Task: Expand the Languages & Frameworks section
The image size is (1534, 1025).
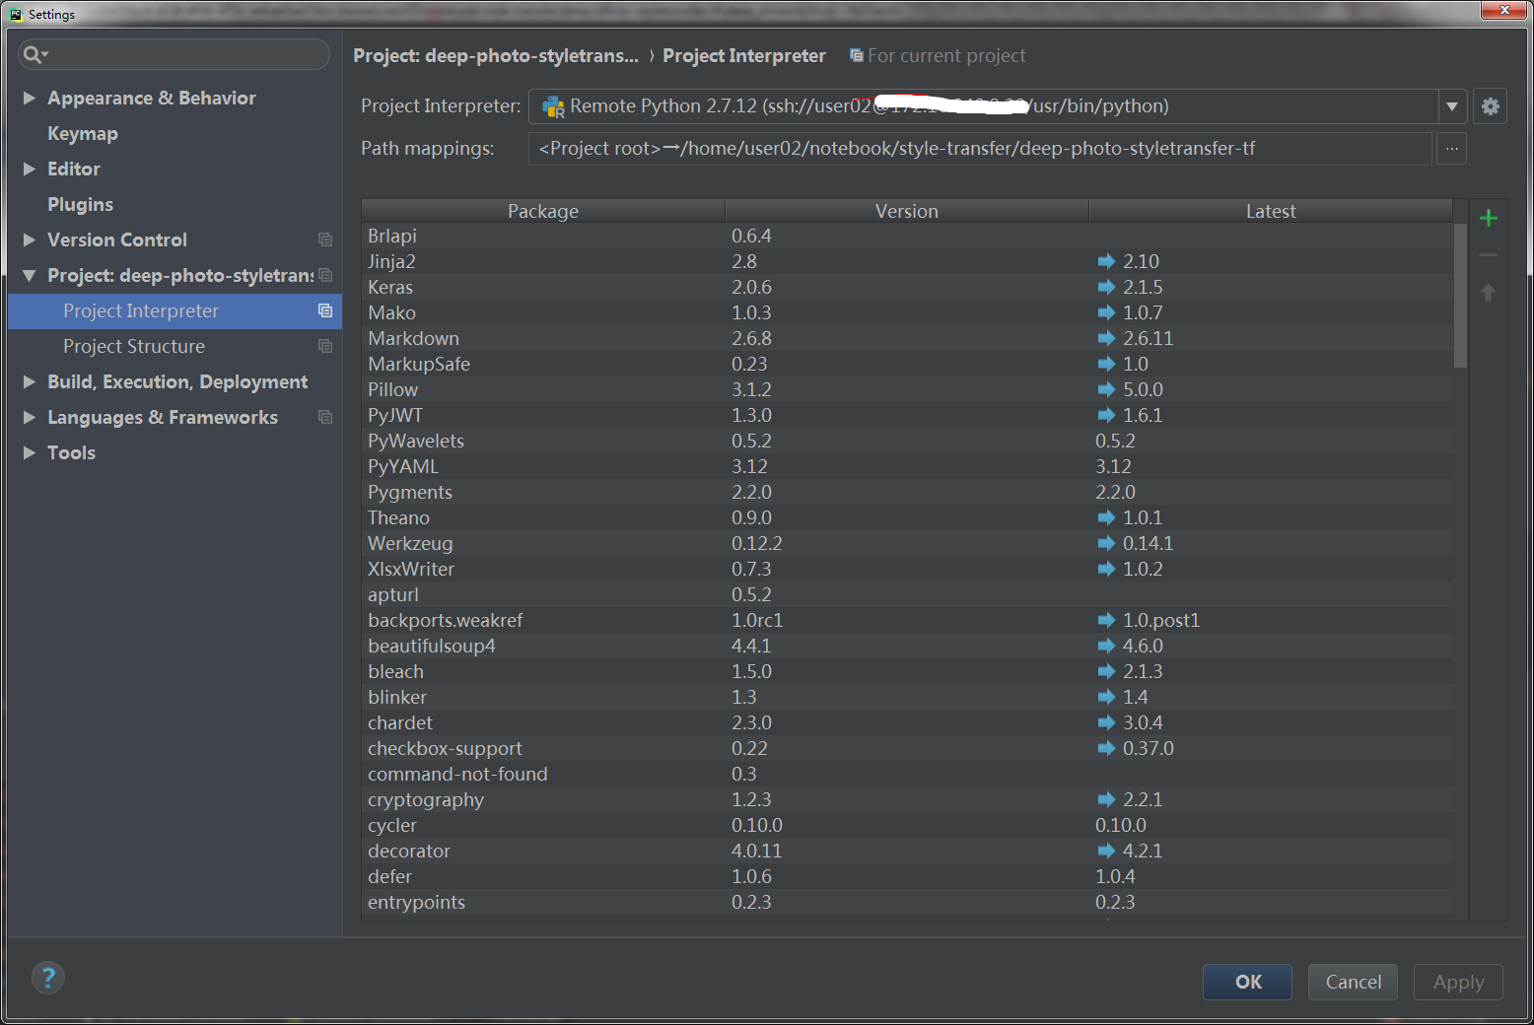Action: click(30, 417)
